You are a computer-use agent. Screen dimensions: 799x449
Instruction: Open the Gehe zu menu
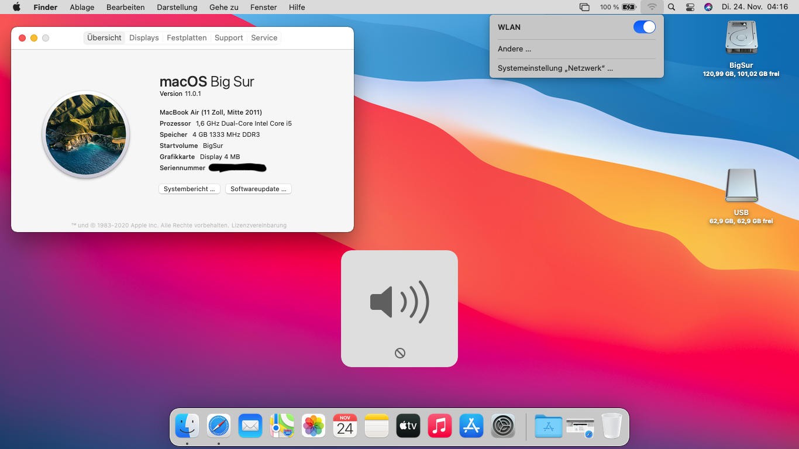pyautogui.click(x=224, y=7)
